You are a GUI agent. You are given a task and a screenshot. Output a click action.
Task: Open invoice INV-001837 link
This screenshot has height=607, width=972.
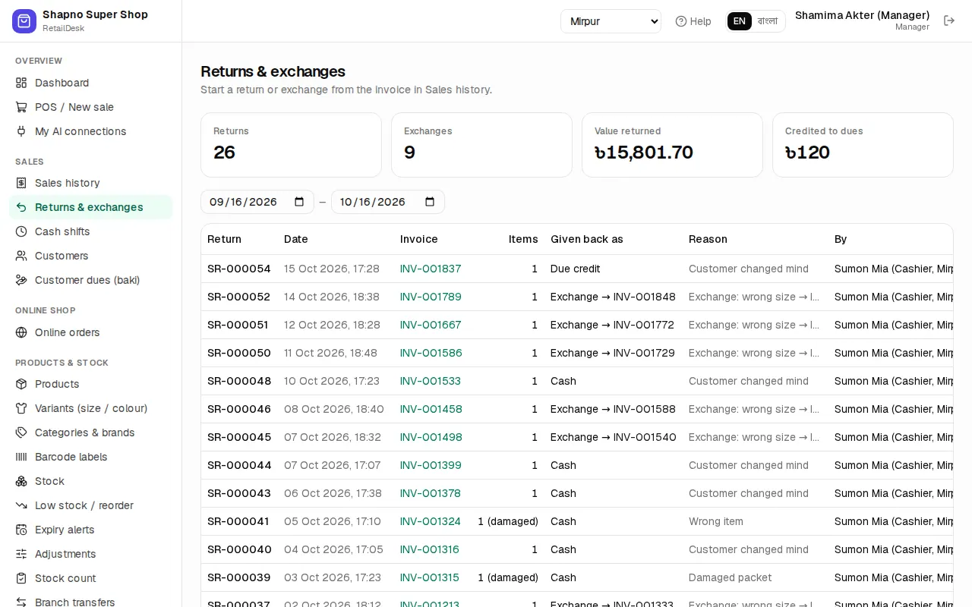point(431,269)
